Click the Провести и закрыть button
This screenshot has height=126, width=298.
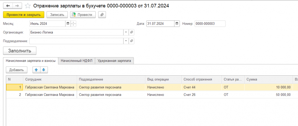click(x=24, y=15)
